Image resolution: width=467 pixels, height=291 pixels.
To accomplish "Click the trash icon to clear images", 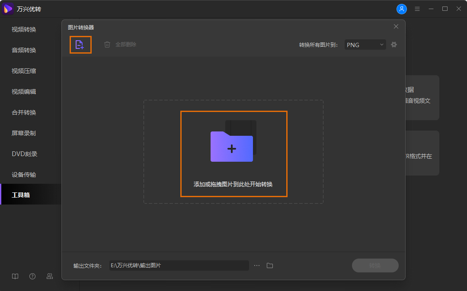I will (107, 44).
